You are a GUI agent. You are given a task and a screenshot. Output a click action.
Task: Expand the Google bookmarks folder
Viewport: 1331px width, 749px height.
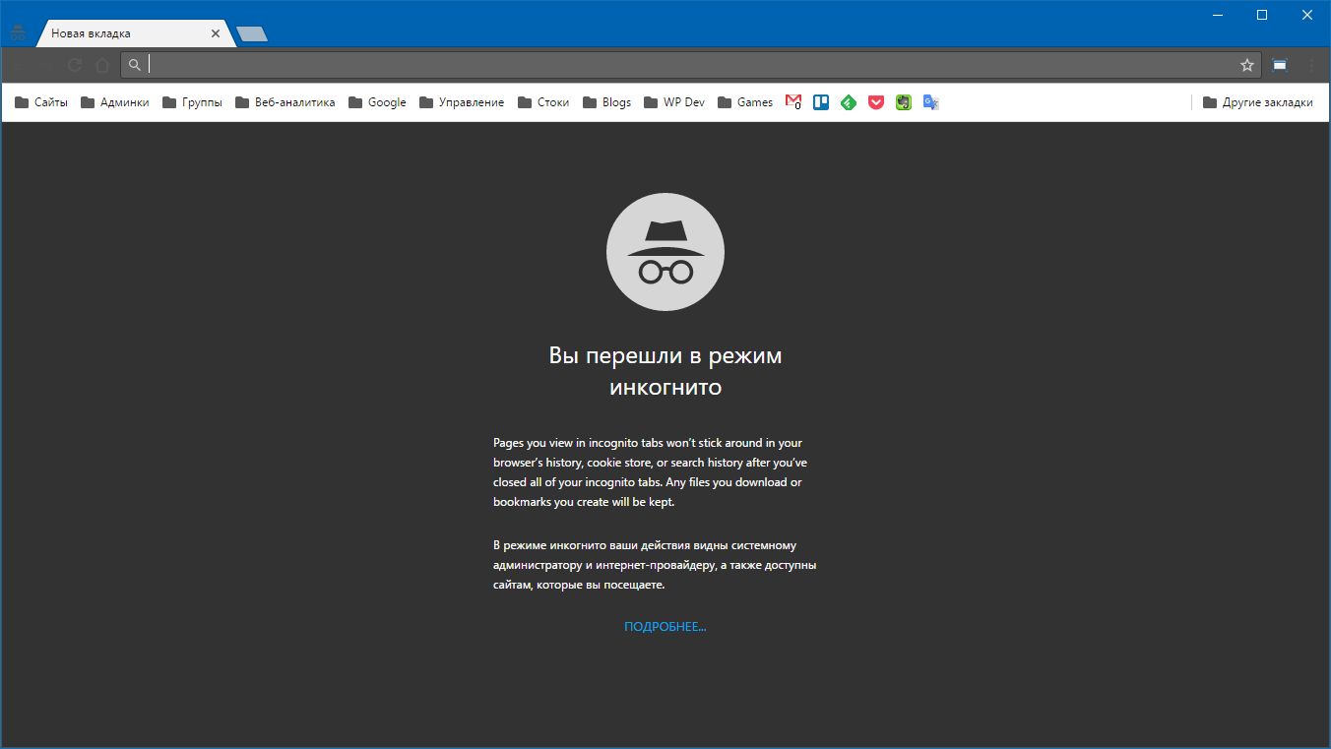pos(378,102)
